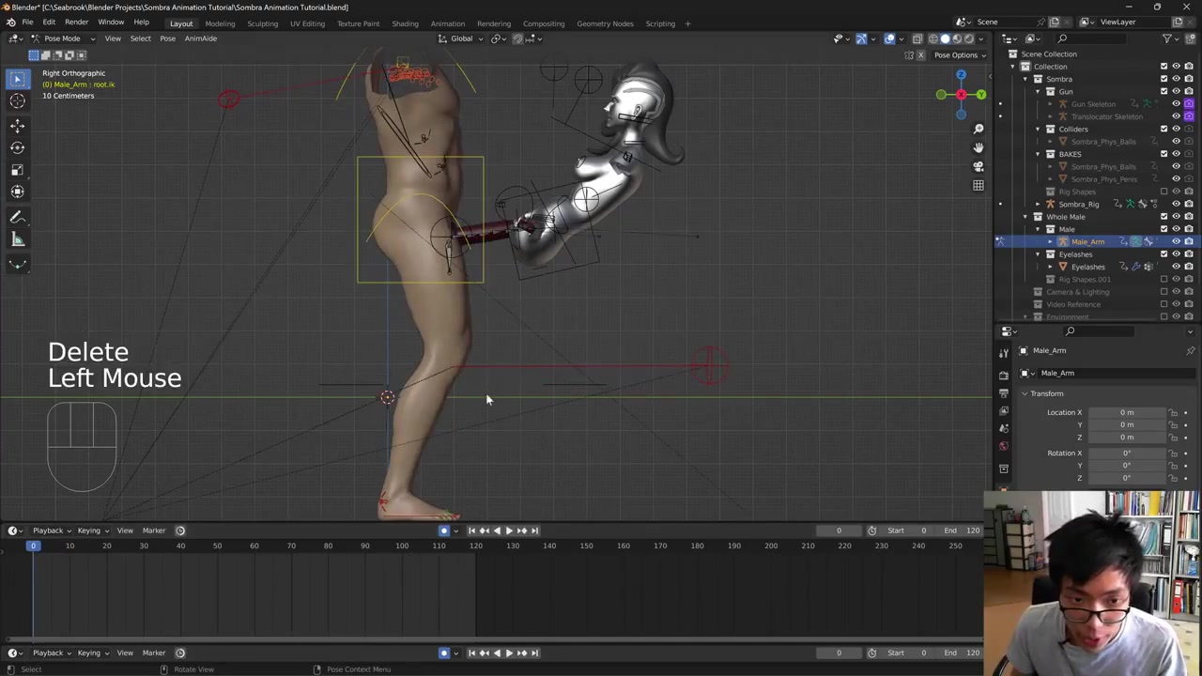Select the Annotate pencil tool
The width and height of the screenshot is (1202, 676).
(17, 217)
